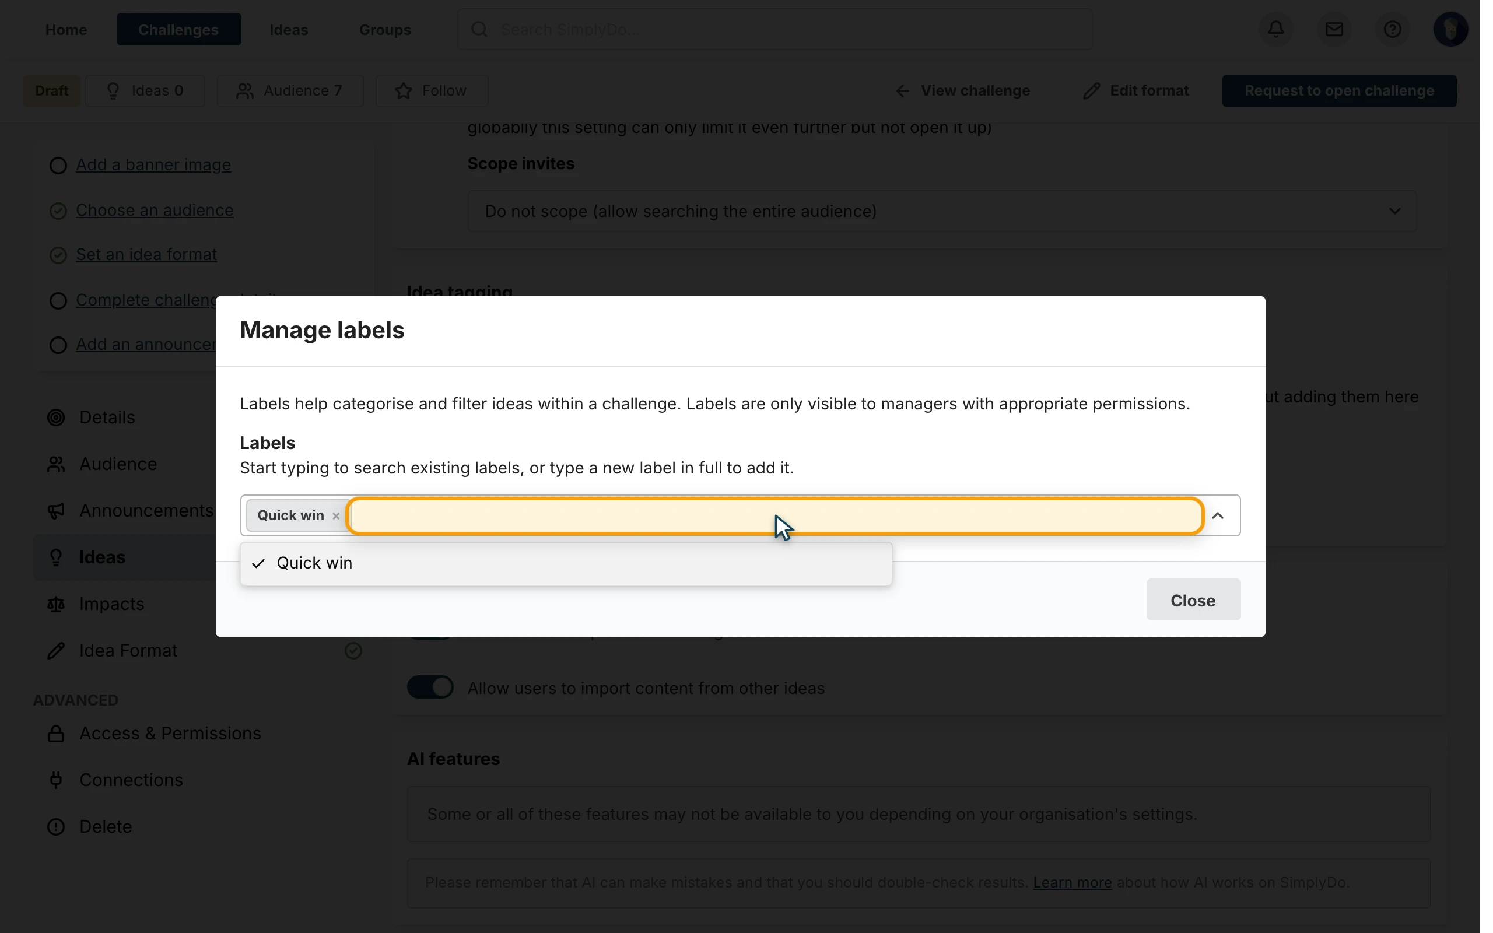Open Announcements in the sidebar
Image resolution: width=1493 pixels, height=933 pixels.
point(146,510)
